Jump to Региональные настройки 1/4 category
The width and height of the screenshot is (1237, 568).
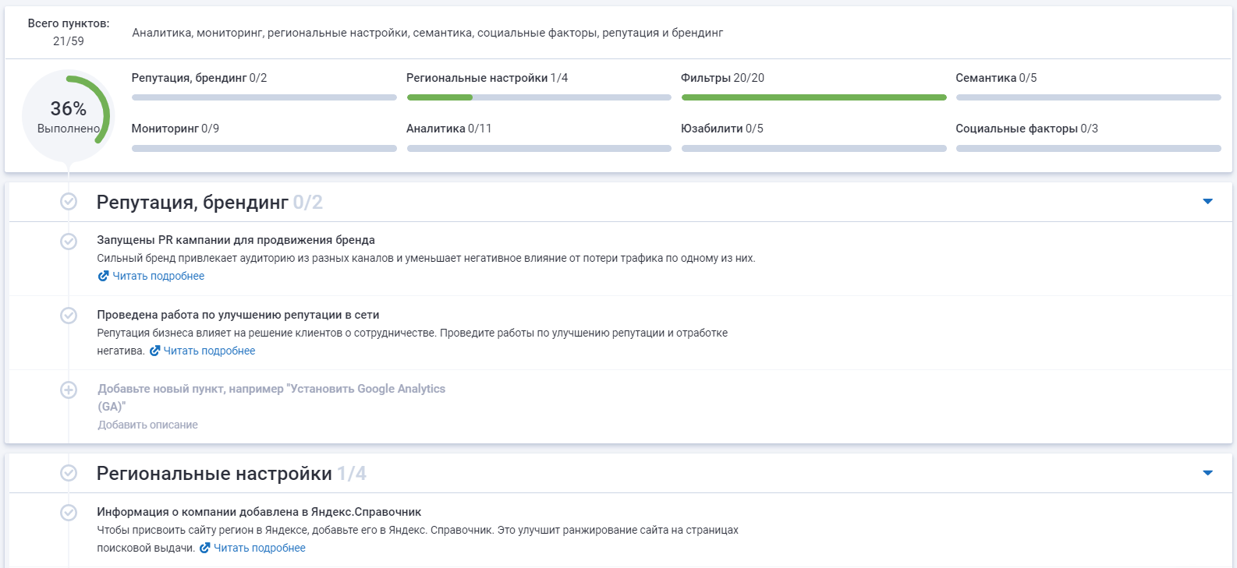pos(487,78)
